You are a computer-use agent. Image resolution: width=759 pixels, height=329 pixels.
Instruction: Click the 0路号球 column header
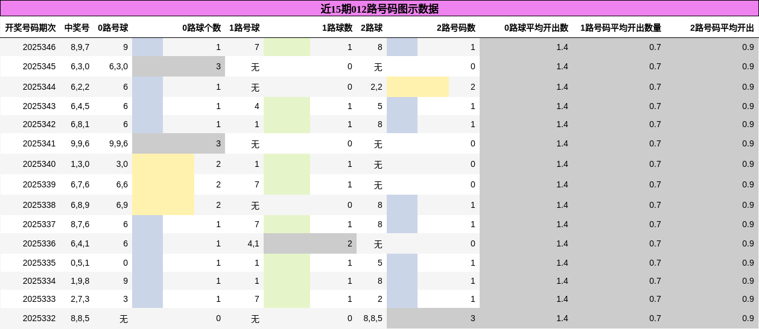tap(113, 28)
